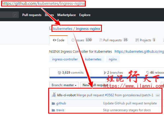Open Explore in the top navigation
The width and height of the screenshot is (164, 115).
pyautogui.click(x=85, y=15)
